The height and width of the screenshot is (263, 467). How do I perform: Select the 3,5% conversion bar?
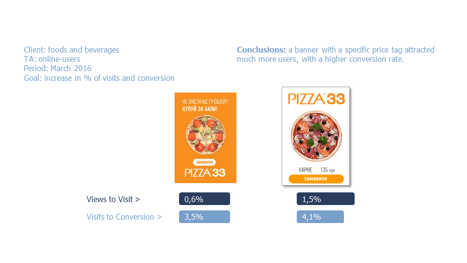(204, 217)
